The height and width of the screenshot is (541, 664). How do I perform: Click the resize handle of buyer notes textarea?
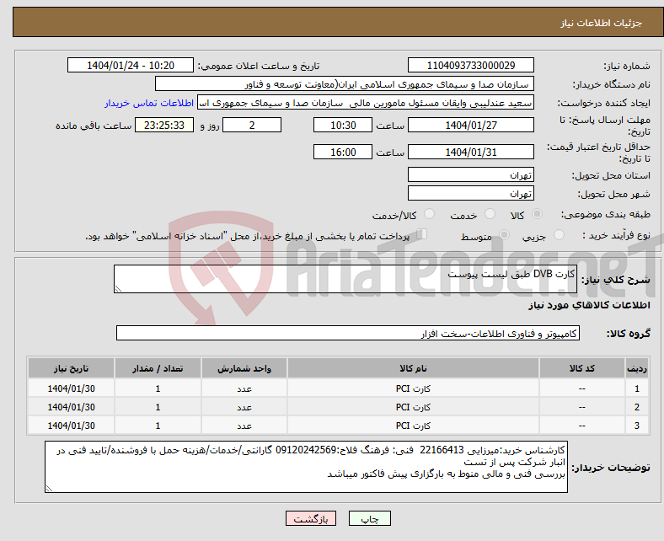pyautogui.click(x=49, y=489)
